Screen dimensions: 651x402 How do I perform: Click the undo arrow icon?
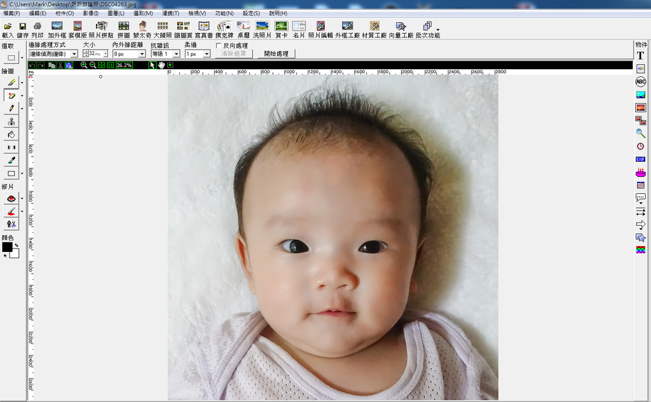[32, 66]
